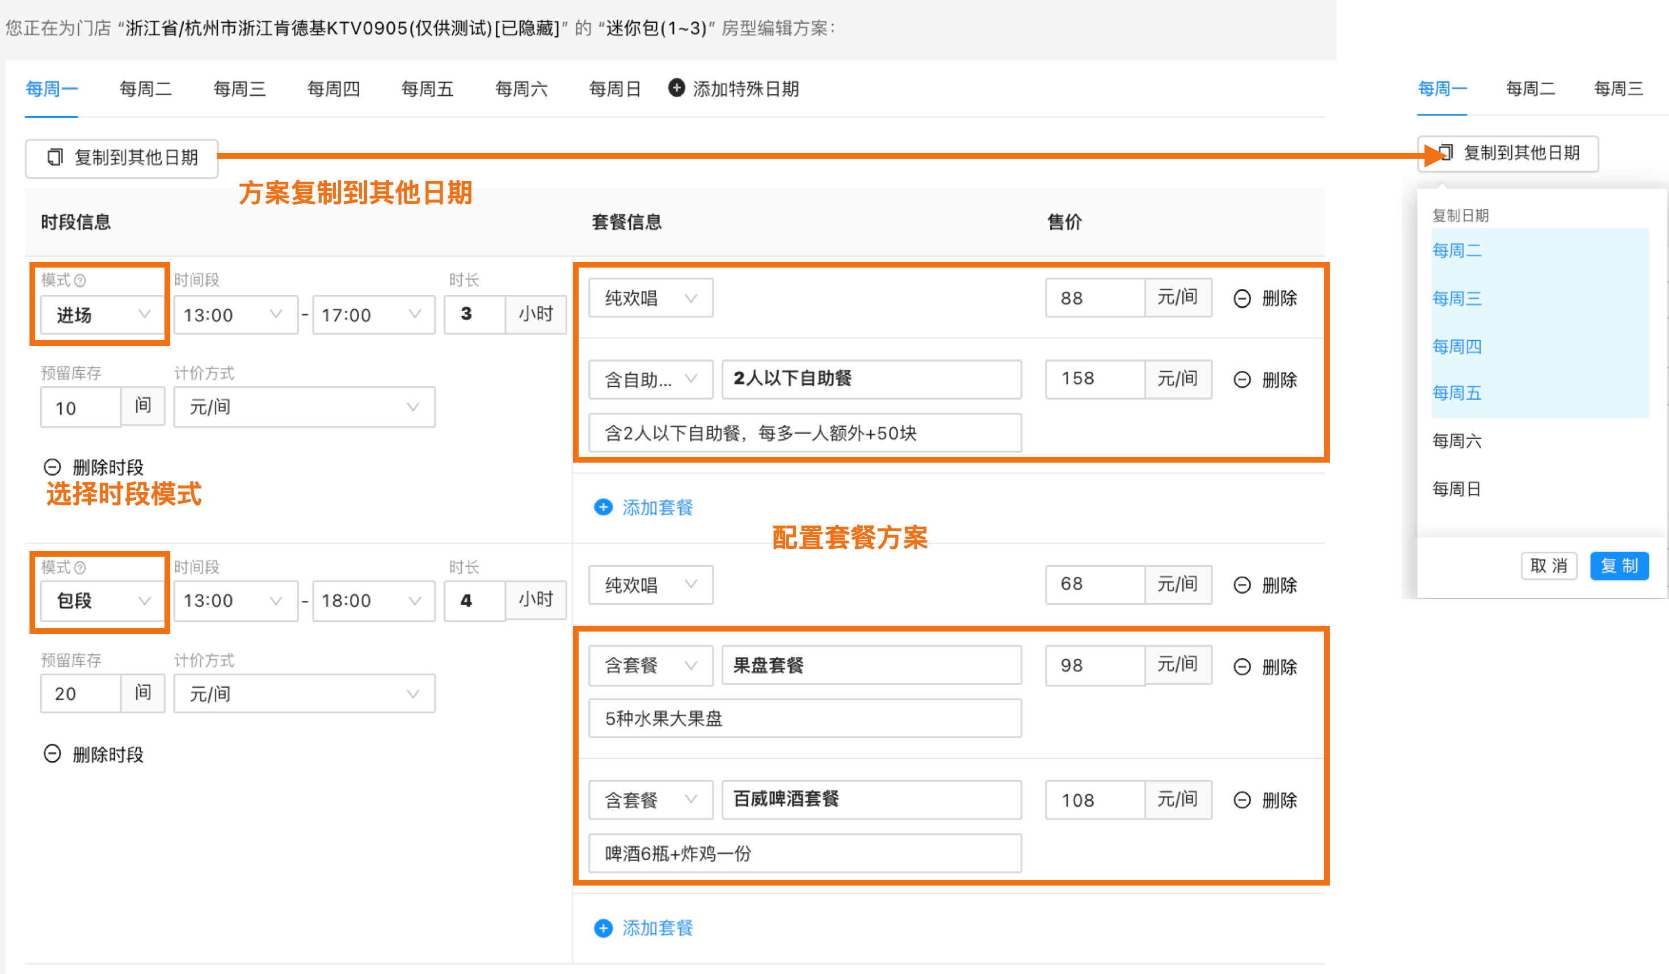Click delete minus icon in 158 price row
This screenshot has width=1669, height=974.
[1242, 380]
